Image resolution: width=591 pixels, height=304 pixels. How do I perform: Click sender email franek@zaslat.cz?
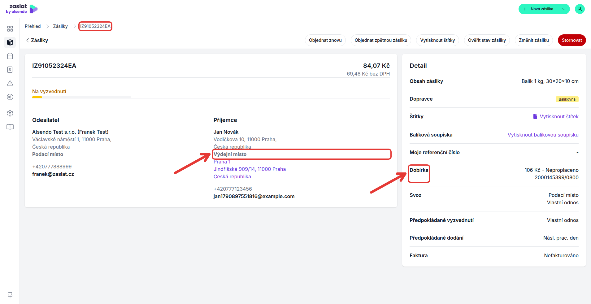53,174
